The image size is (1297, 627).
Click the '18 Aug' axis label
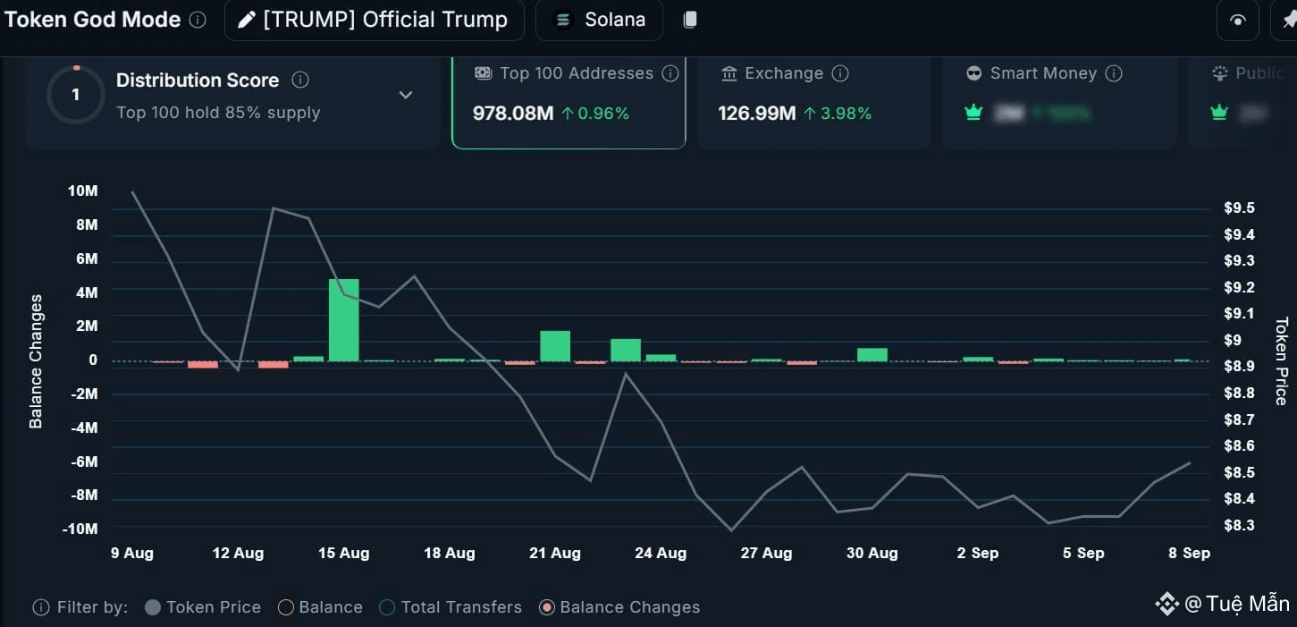pos(449,554)
